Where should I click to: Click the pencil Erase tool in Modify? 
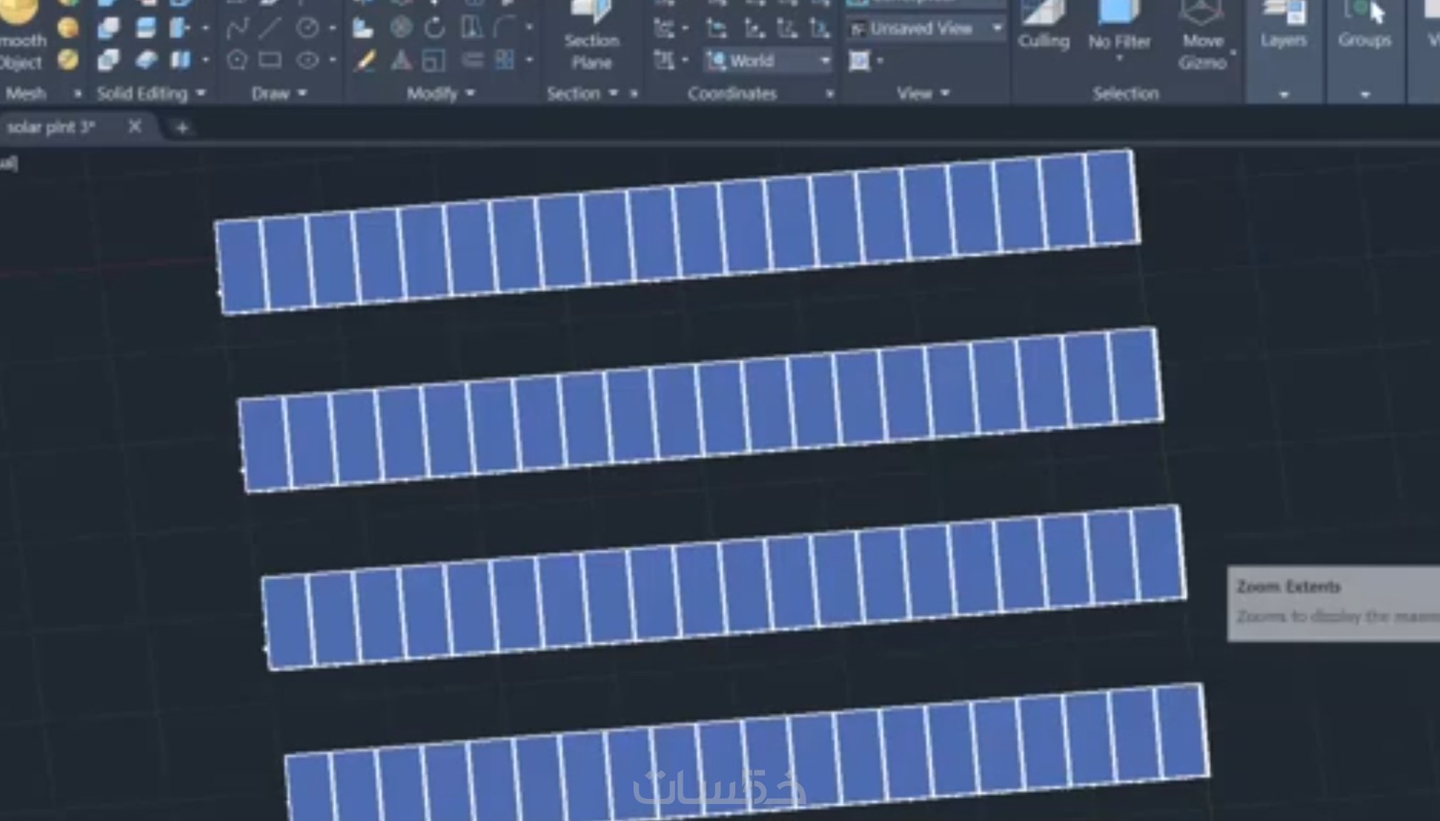click(365, 60)
